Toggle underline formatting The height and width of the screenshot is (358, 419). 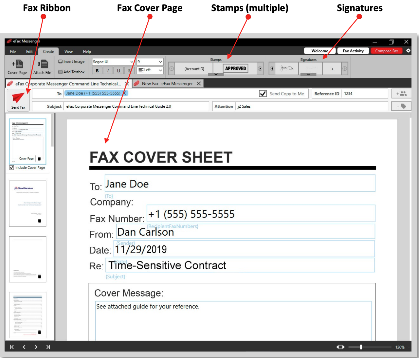click(118, 71)
